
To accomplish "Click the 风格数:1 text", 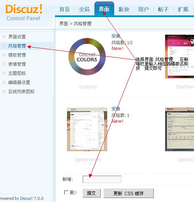I will pyautogui.click(x=120, y=115).
